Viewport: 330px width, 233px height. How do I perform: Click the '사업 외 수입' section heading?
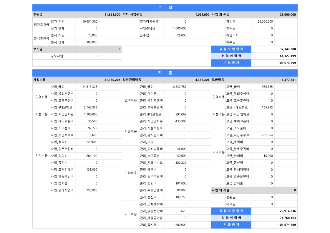pyautogui.click(x=220, y=14)
